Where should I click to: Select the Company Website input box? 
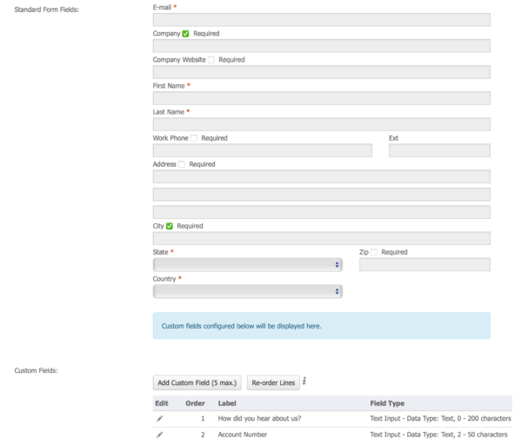tap(322, 72)
